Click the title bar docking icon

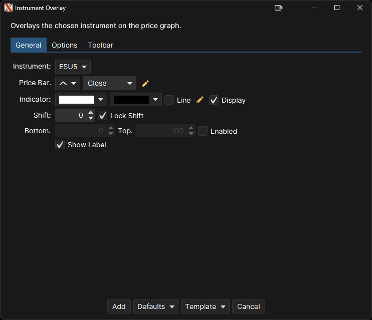[279, 8]
